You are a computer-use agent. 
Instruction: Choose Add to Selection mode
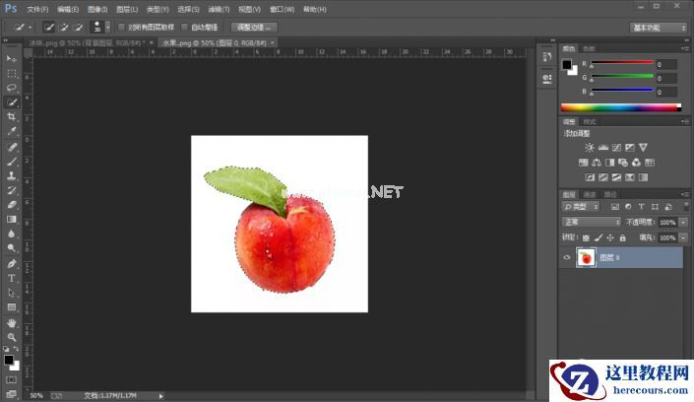[x=63, y=27]
